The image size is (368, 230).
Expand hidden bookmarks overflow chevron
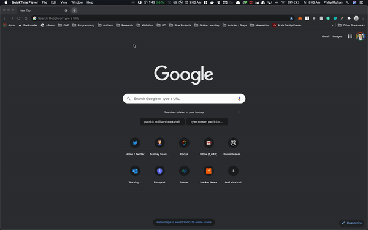tap(332, 25)
